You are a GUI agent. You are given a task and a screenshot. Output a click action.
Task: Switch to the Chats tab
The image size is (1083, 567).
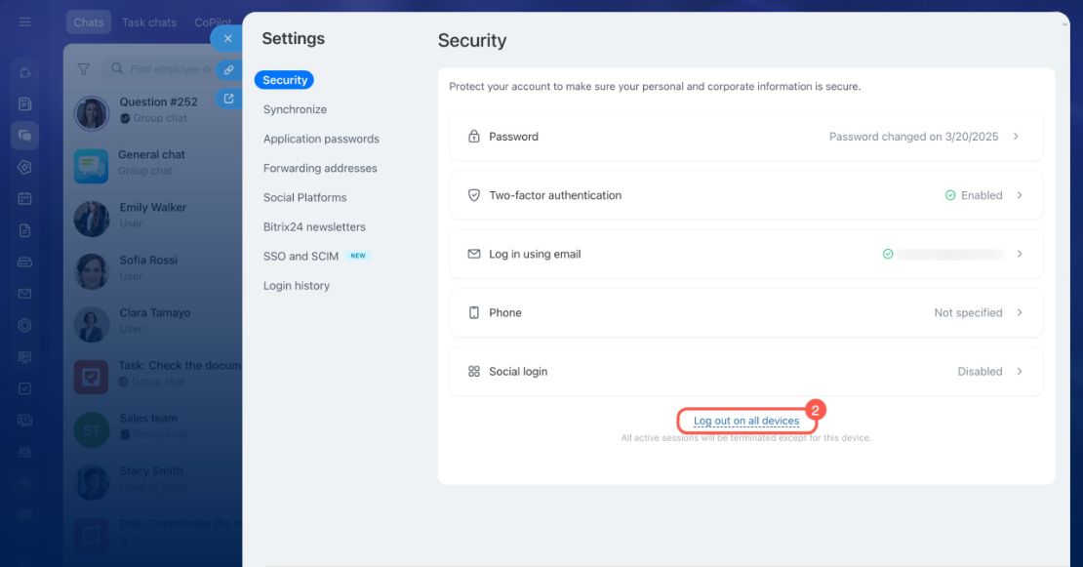point(89,22)
